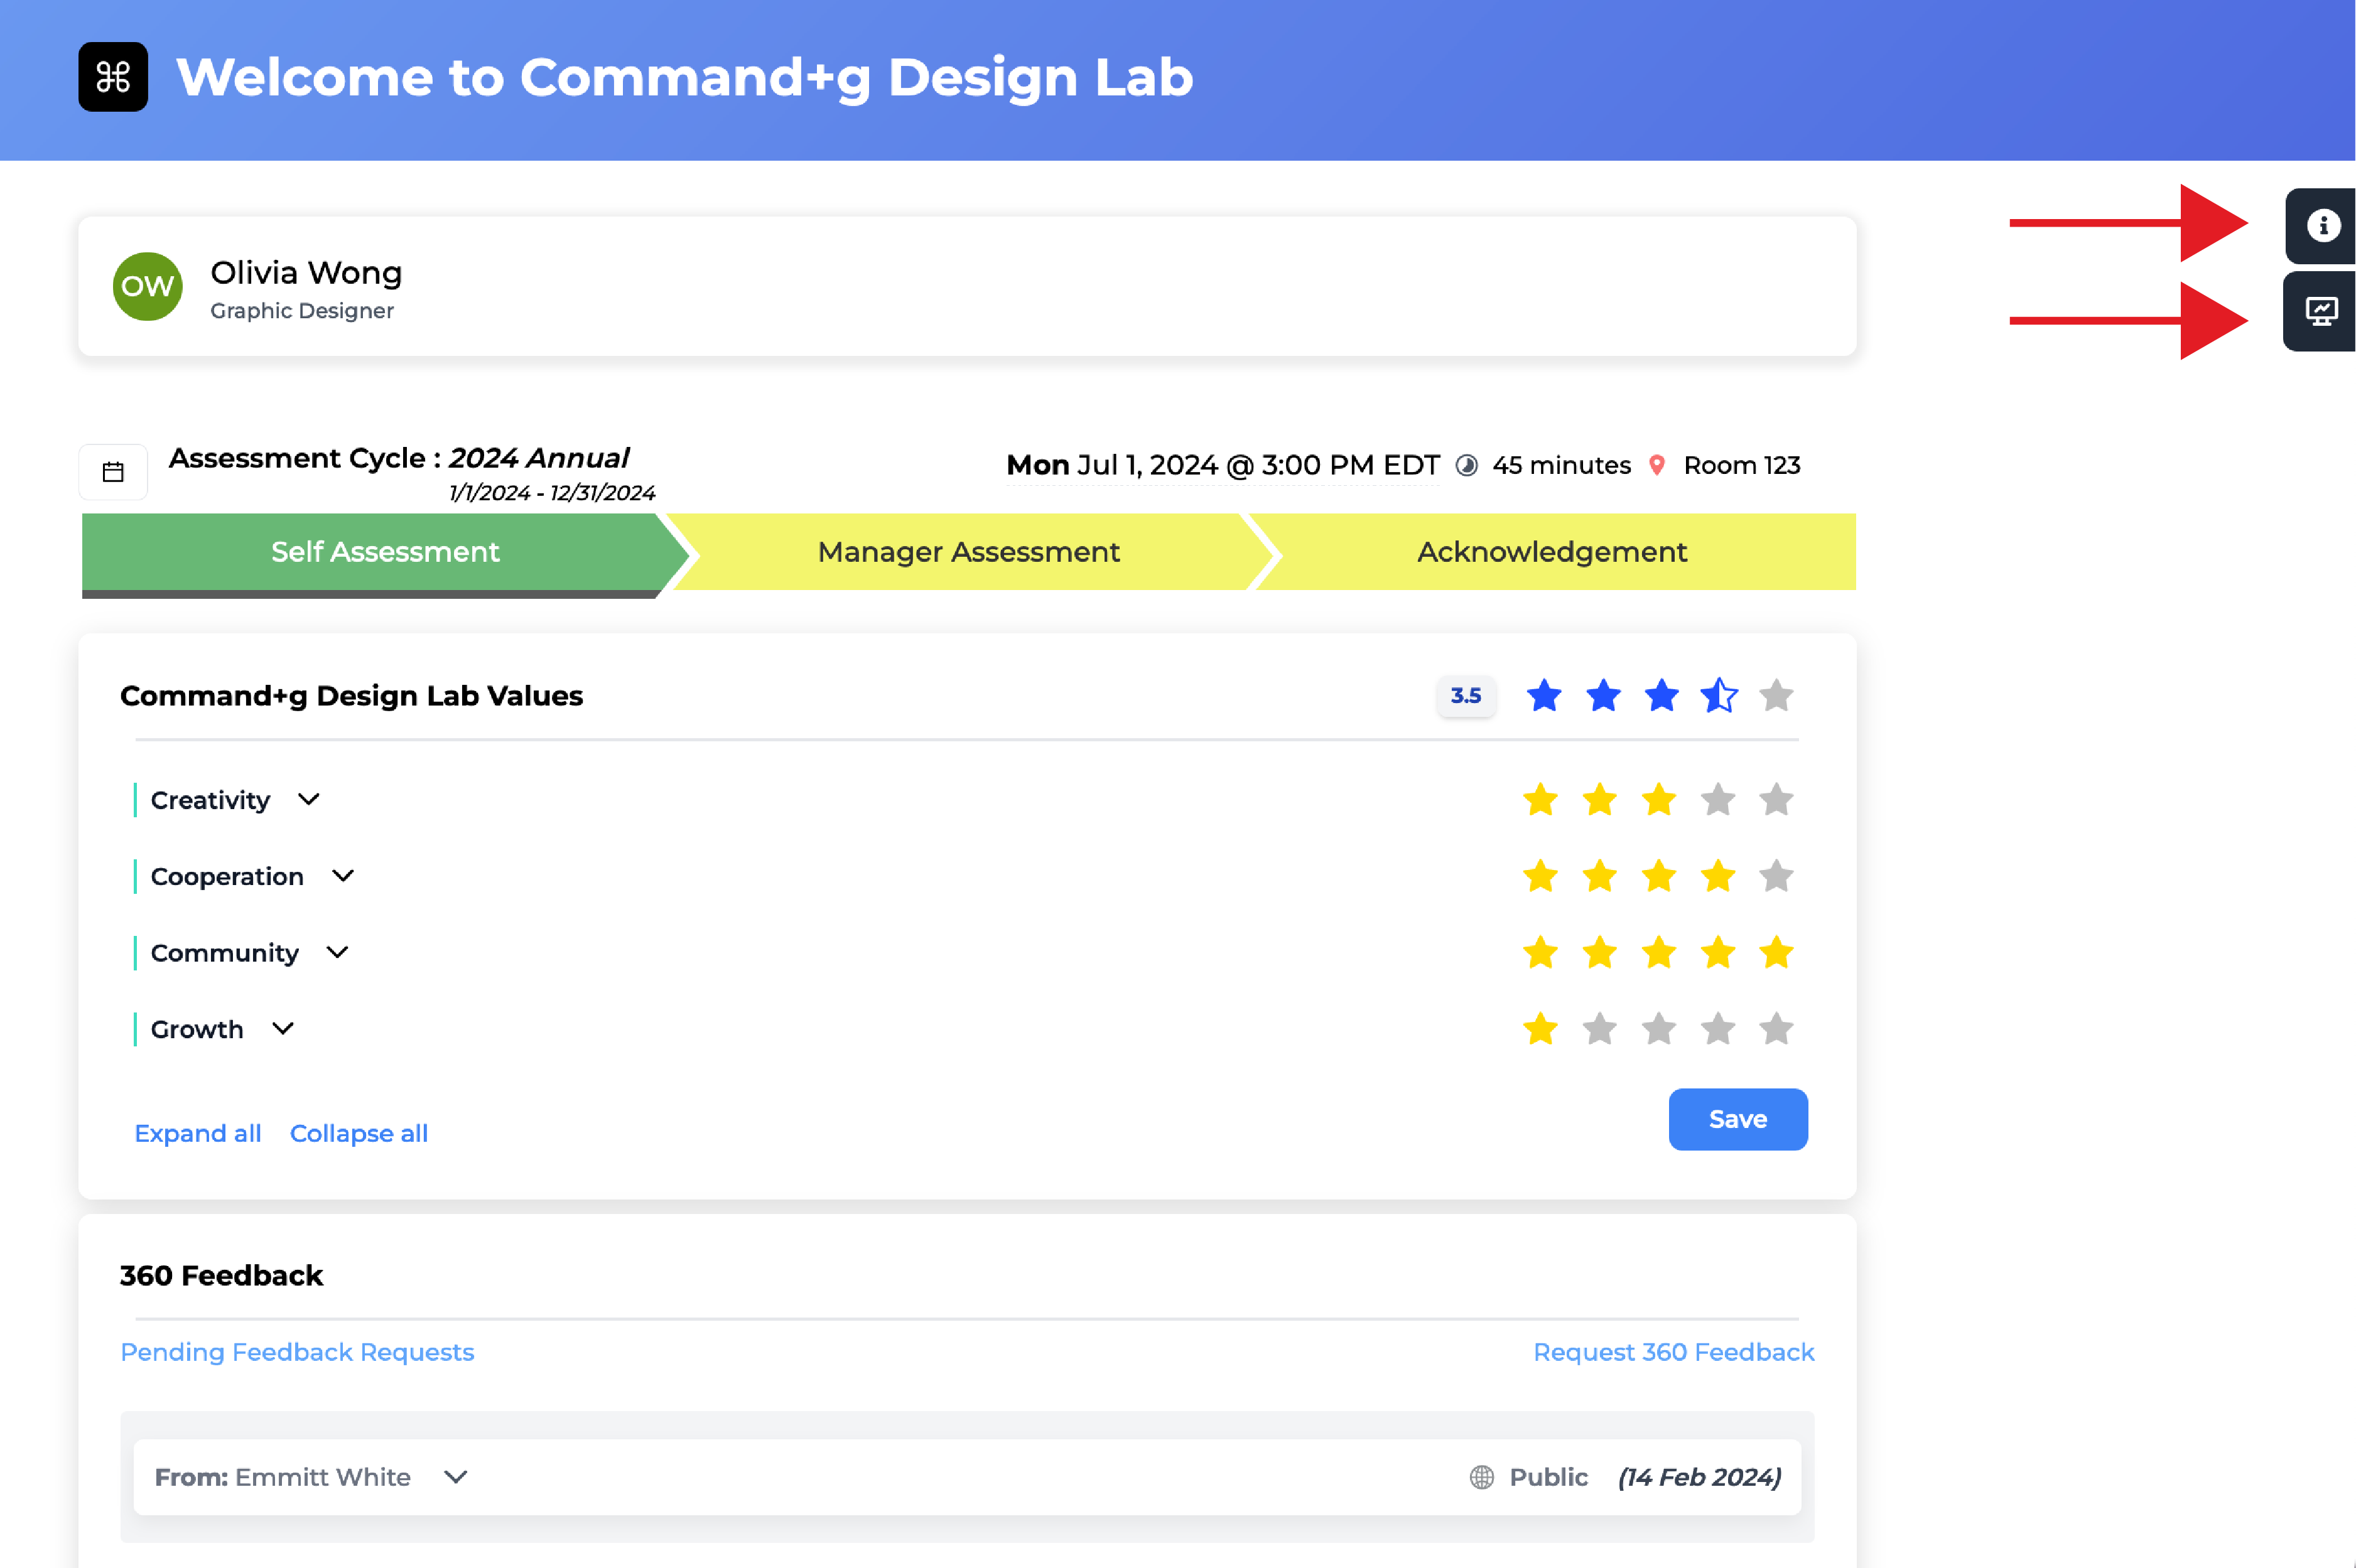This screenshot has height=1568, width=2356.
Task: Expand feedback from Emmitt White
Action: coord(457,1477)
